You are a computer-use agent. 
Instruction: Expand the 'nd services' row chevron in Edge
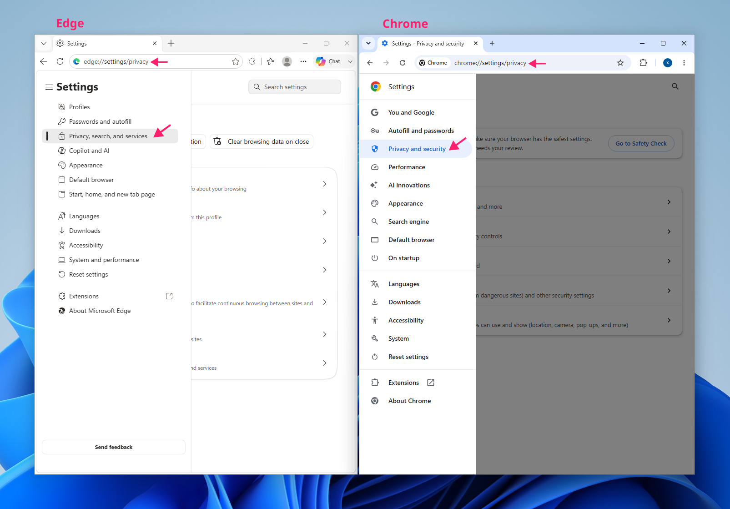point(324,363)
